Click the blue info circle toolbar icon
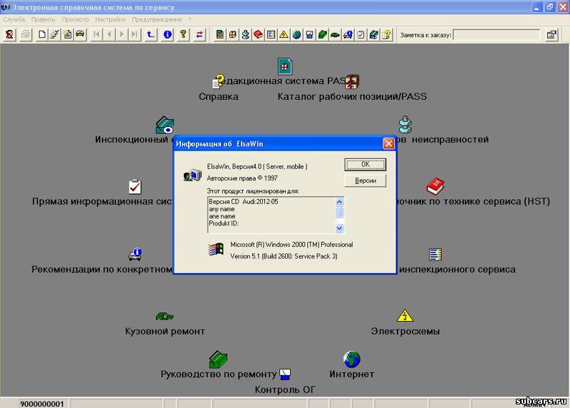The image size is (570, 408). (167, 34)
